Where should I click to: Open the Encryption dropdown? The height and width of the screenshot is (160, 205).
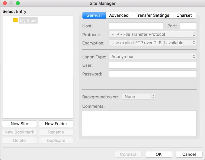[x=153, y=43]
